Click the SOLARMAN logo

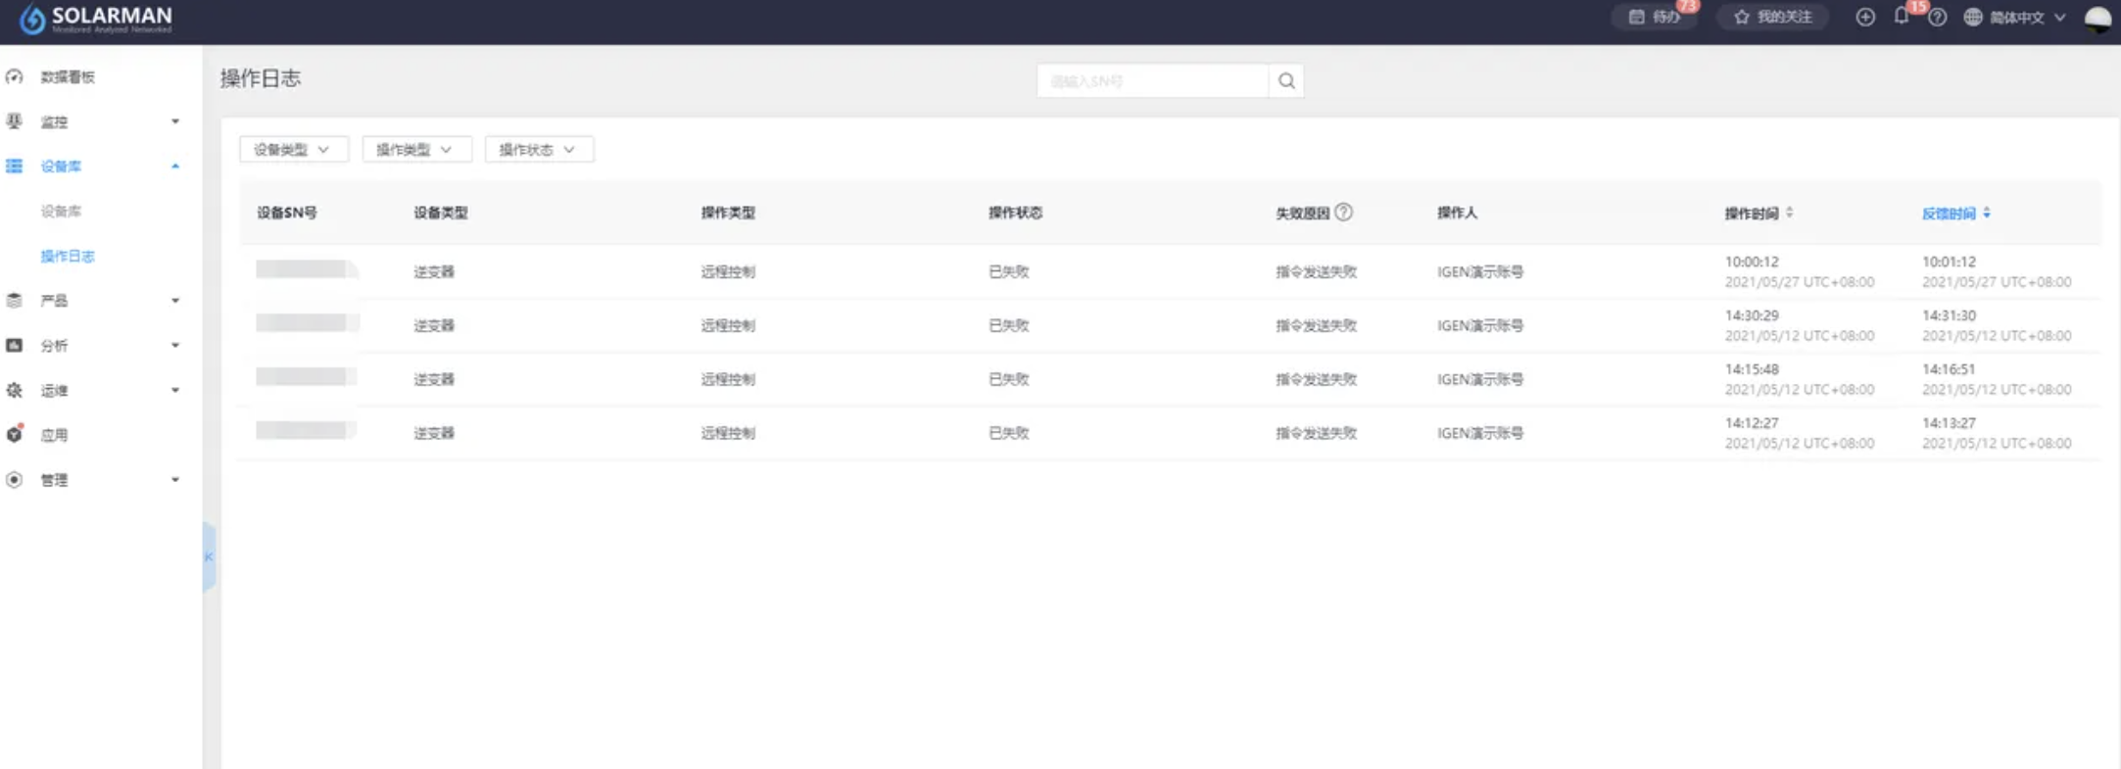click(x=96, y=19)
